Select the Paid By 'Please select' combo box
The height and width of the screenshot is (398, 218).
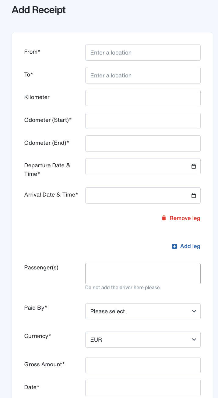[143, 311]
